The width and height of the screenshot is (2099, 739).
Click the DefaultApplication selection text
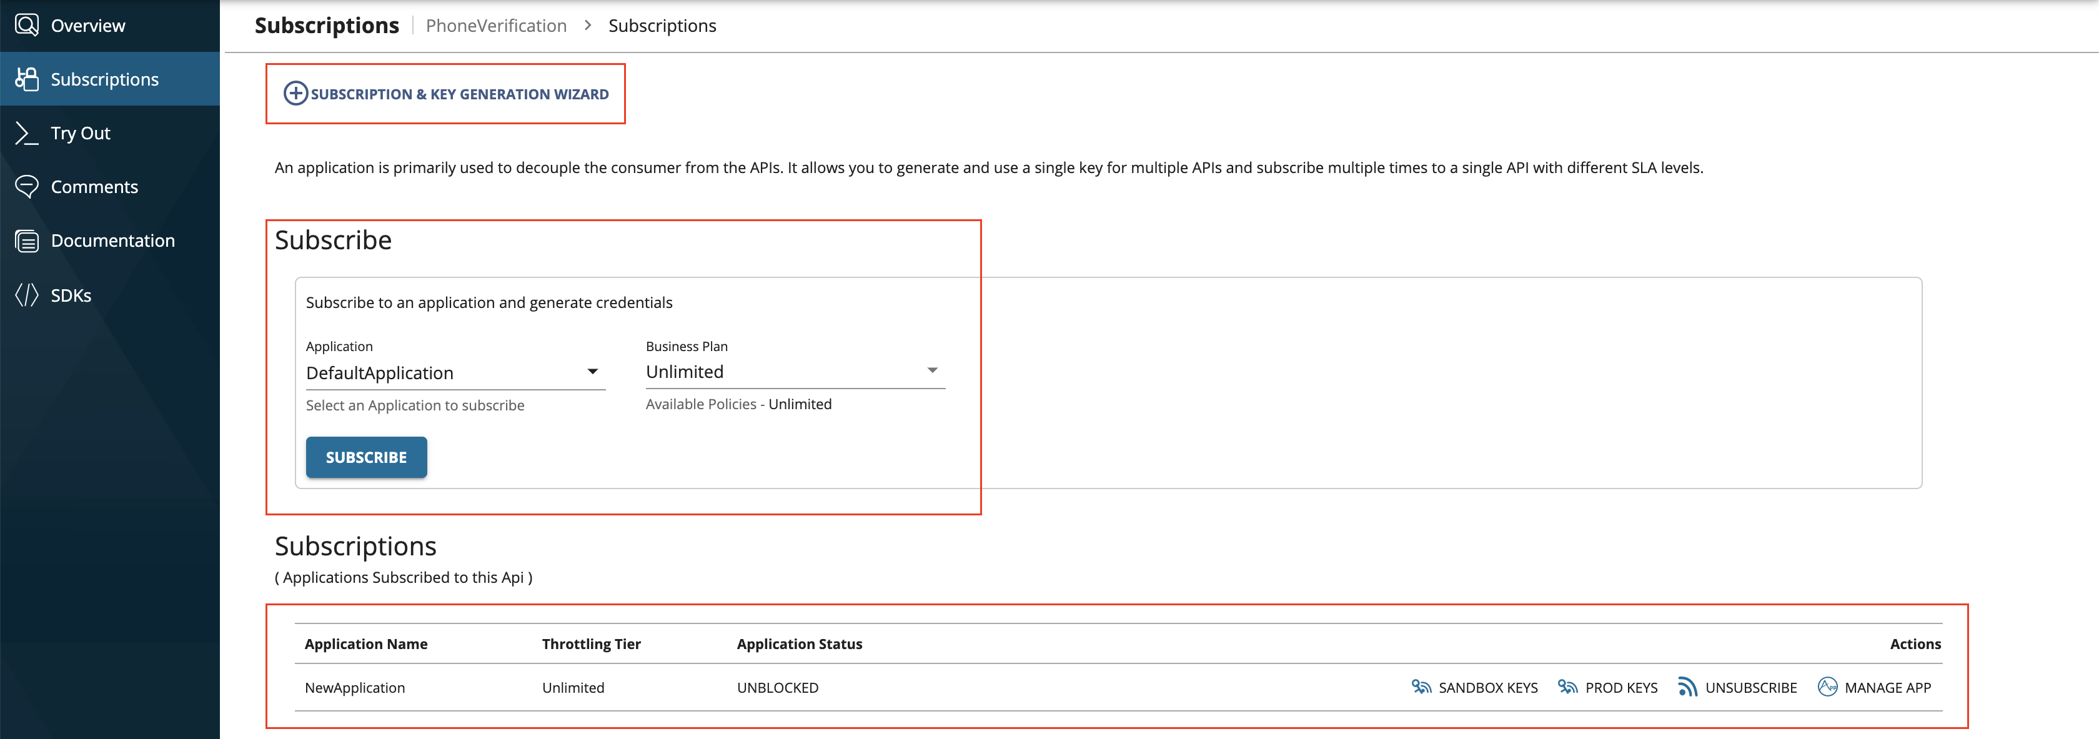pyautogui.click(x=380, y=373)
